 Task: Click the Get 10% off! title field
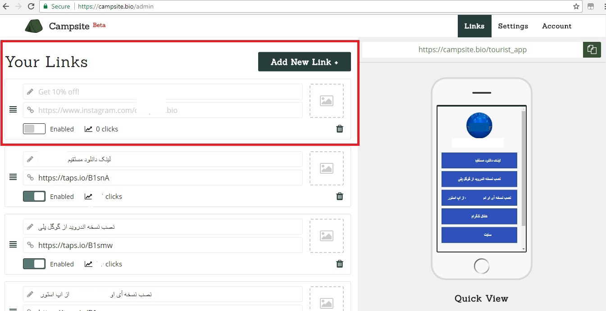coord(163,92)
